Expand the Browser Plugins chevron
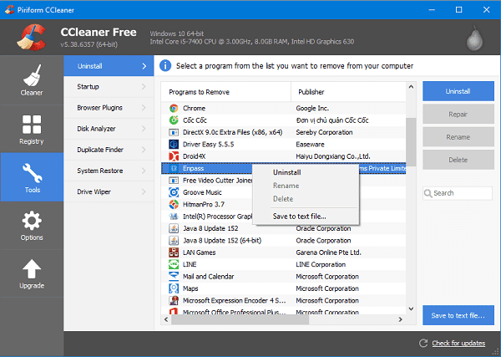Image resolution: width=501 pixels, height=357 pixels. pyautogui.click(x=144, y=108)
